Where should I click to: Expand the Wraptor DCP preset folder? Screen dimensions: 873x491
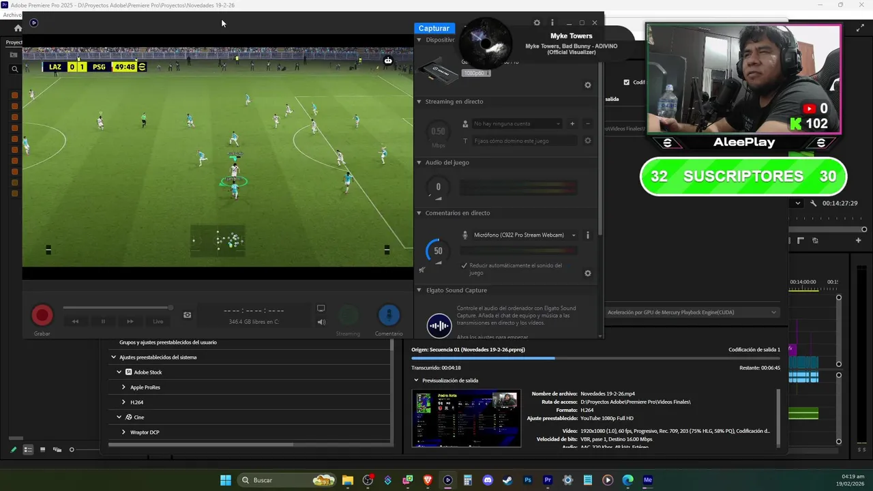[123, 432]
